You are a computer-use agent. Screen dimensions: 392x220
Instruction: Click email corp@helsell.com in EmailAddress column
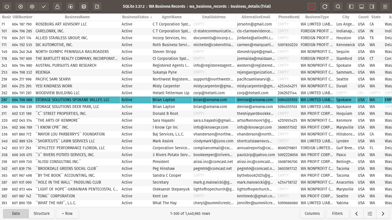tap(214, 93)
